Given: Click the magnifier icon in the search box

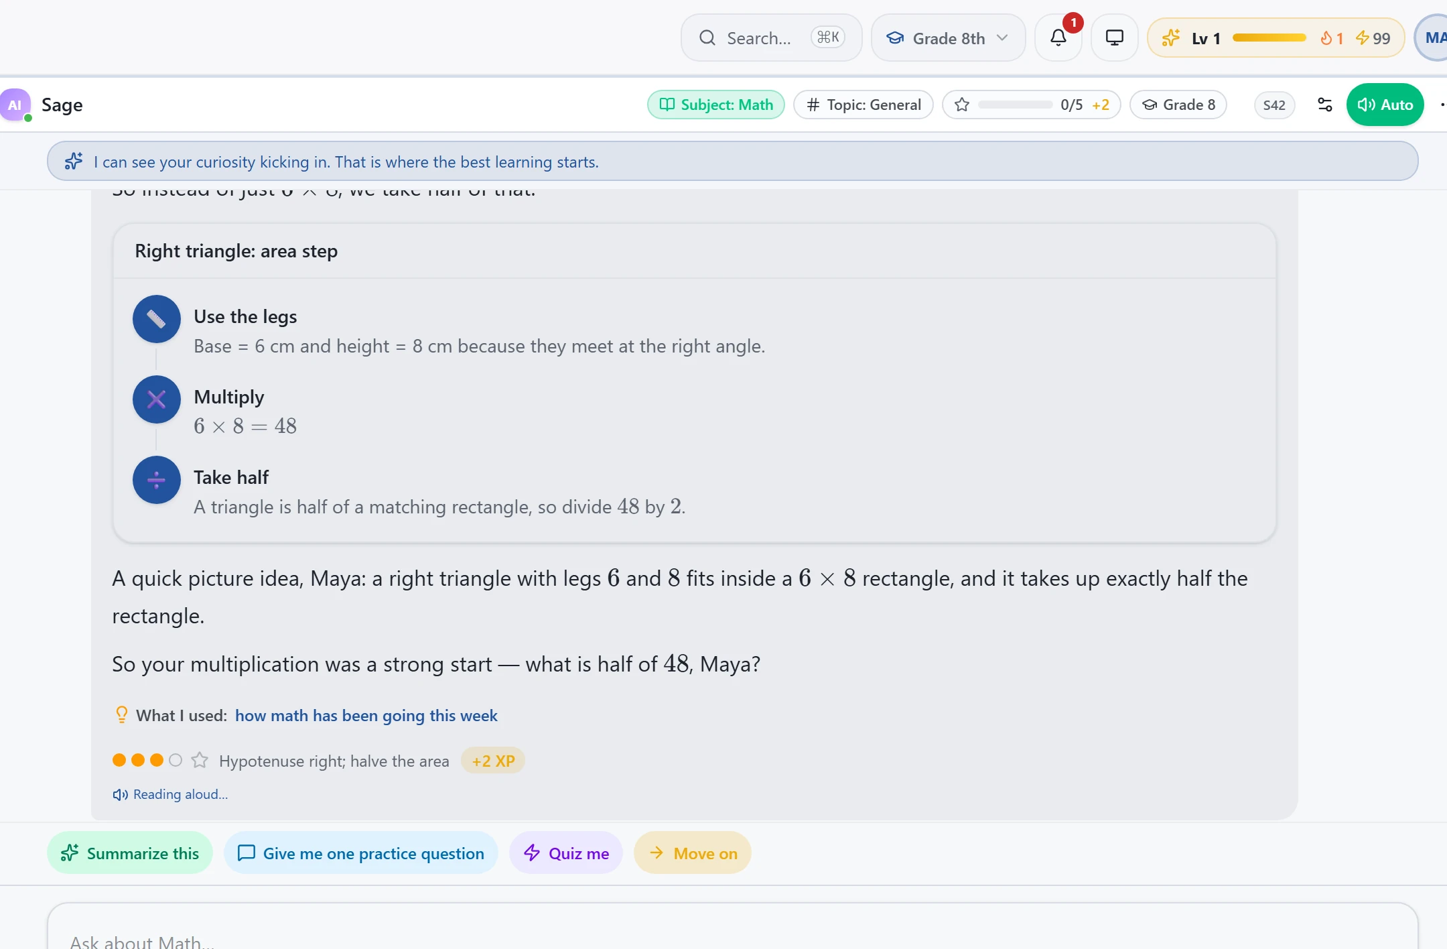Looking at the screenshot, I should 707,38.
